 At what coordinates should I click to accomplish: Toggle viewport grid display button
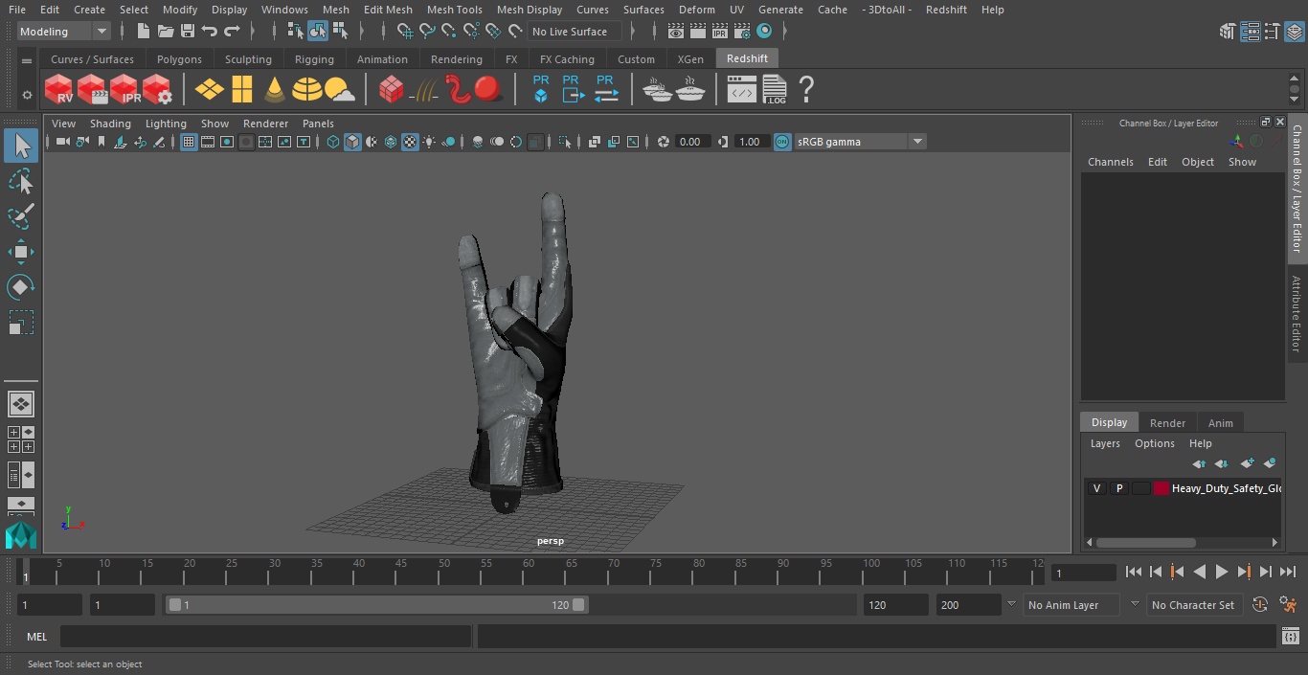[x=189, y=142]
